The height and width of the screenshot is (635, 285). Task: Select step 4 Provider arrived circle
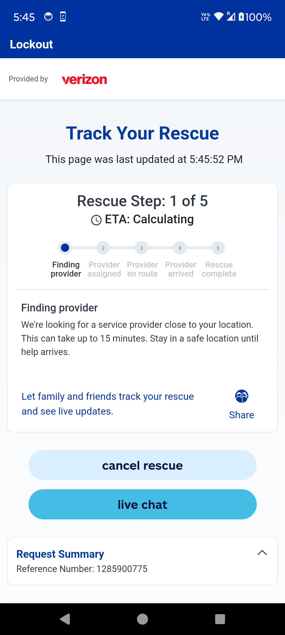[180, 248]
